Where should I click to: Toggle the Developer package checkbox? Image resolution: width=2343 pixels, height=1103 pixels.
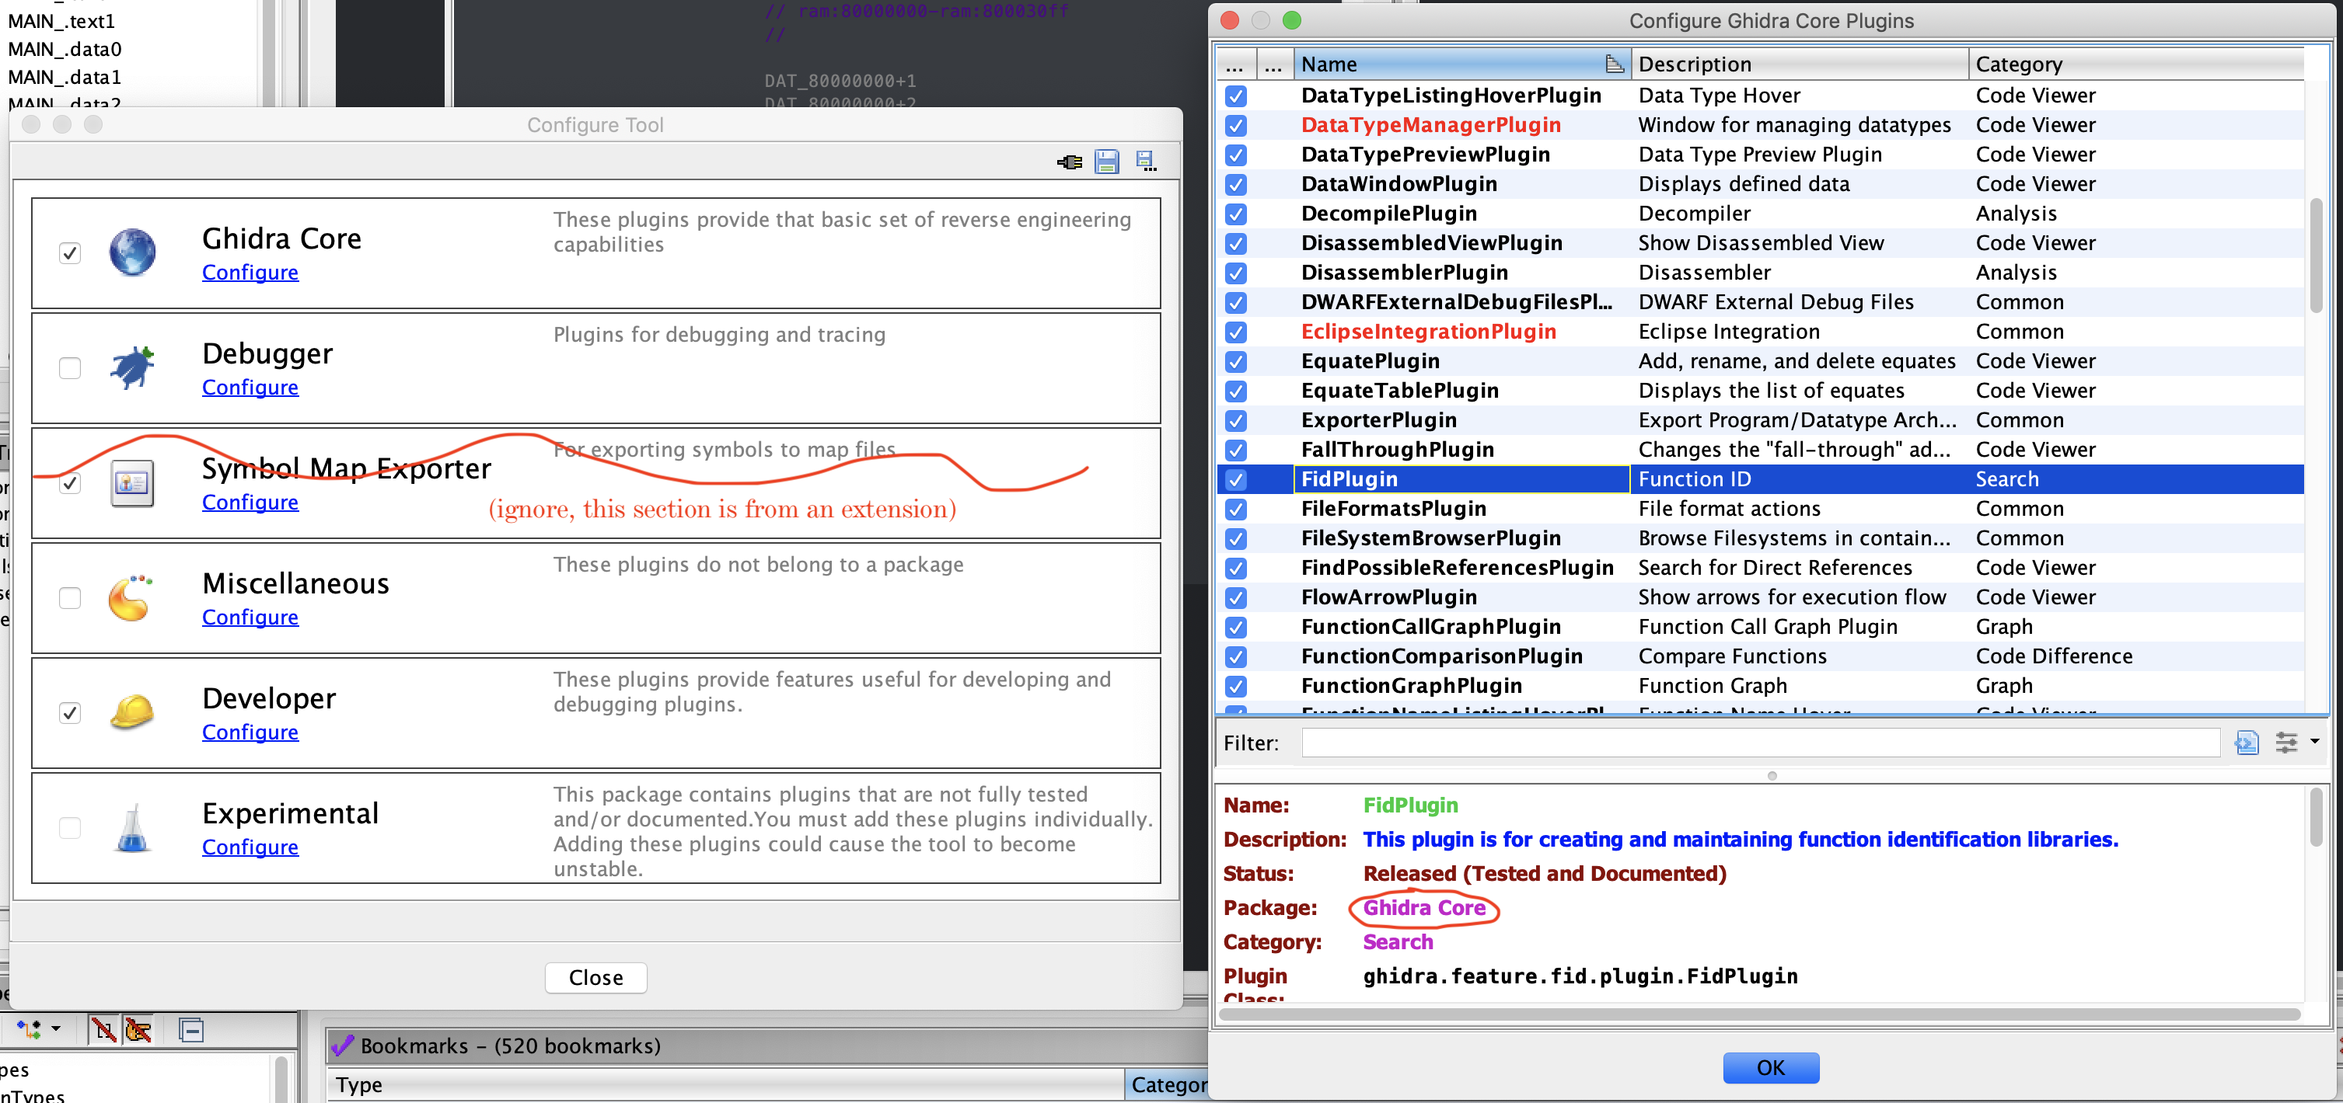tap(70, 712)
